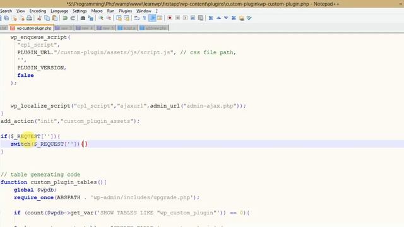Viewport: 404px width, 227px height.
Task: Toggle Word Wrap toolbar icon
Action: coord(137,18)
